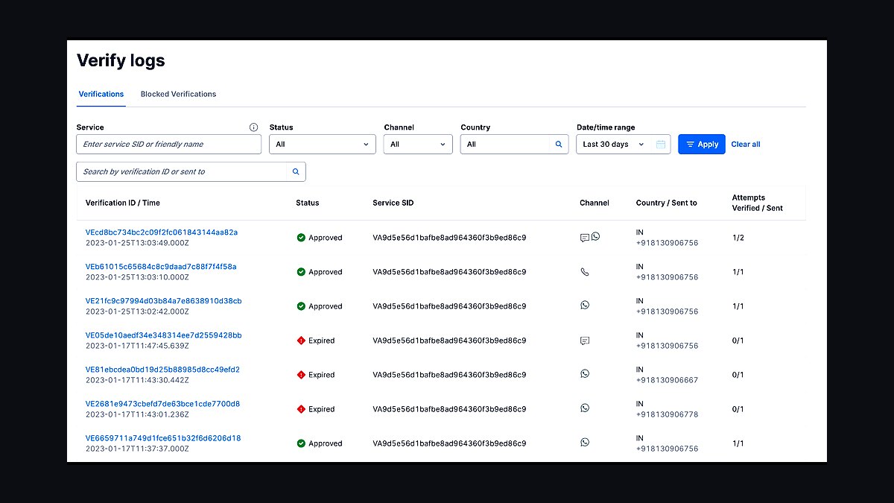
Task: Click the verification ID search magnifier icon
Action: click(296, 171)
